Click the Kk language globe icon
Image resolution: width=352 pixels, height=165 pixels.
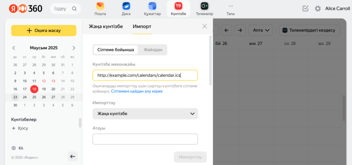pyautogui.click(x=14, y=148)
